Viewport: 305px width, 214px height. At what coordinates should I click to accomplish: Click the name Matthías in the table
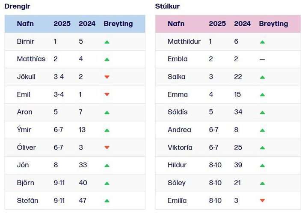[31, 59]
